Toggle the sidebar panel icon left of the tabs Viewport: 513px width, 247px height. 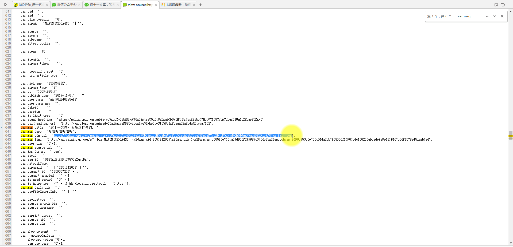pos(5,5)
